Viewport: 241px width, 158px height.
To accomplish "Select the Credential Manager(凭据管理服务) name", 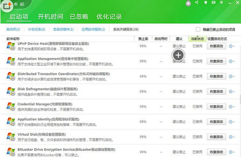I will pos(45,104).
